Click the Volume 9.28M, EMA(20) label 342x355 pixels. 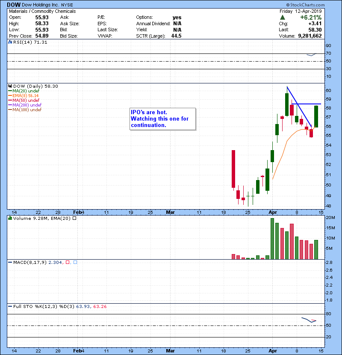42,218
